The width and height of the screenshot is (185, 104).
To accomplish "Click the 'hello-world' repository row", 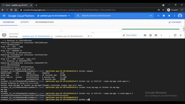I will [x=34, y=77].
